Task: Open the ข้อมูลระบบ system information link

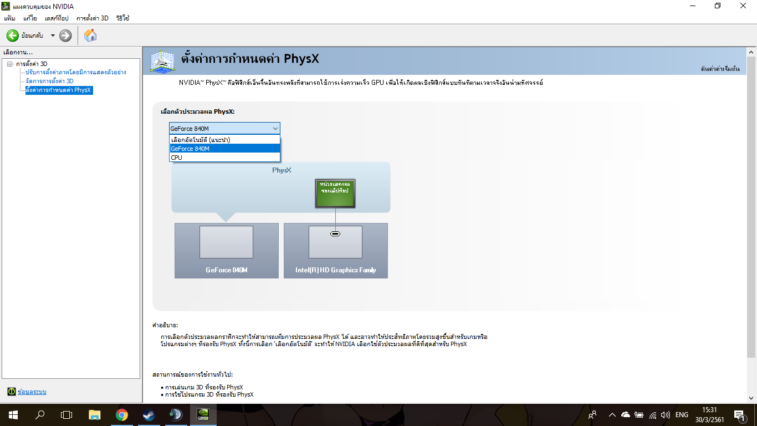Action: tap(32, 392)
